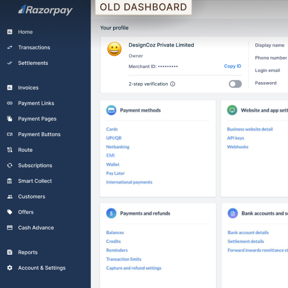Select Customers menu item
This screenshot has width=288, height=288.
click(x=32, y=196)
